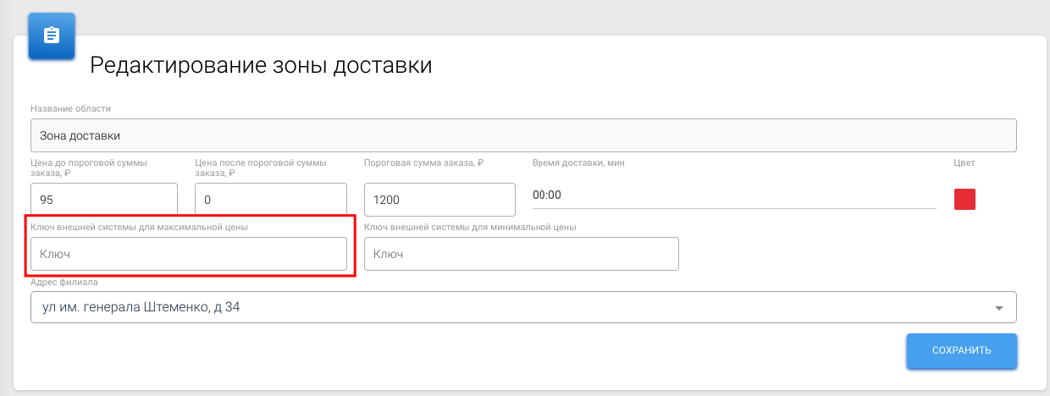Select the price-after-threshold field showing 0
1050x396 pixels.
270,200
